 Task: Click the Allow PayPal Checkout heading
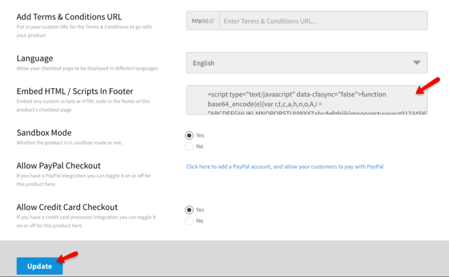point(58,166)
